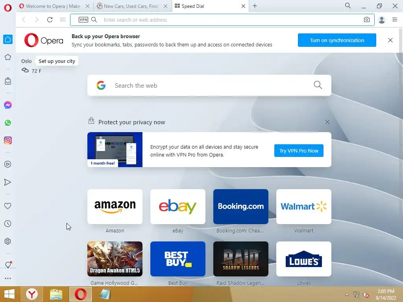Viewport: 403px width, 302px height.
Task: Open My Flow arrow icon in sidebar
Action: pos(8,182)
